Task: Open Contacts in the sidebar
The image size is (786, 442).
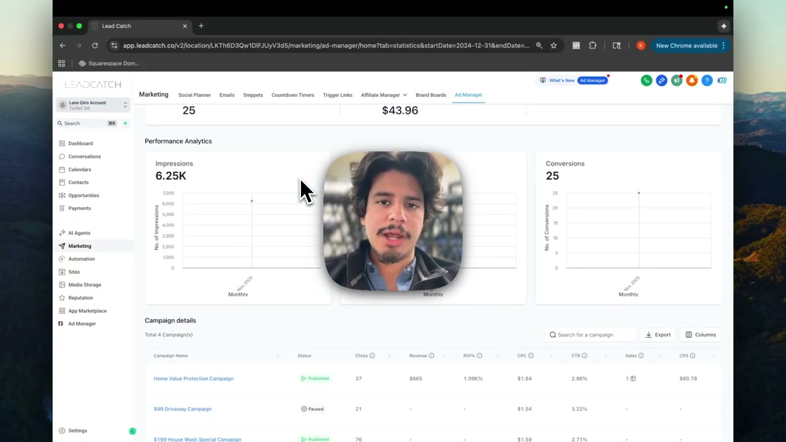Action: (x=79, y=182)
